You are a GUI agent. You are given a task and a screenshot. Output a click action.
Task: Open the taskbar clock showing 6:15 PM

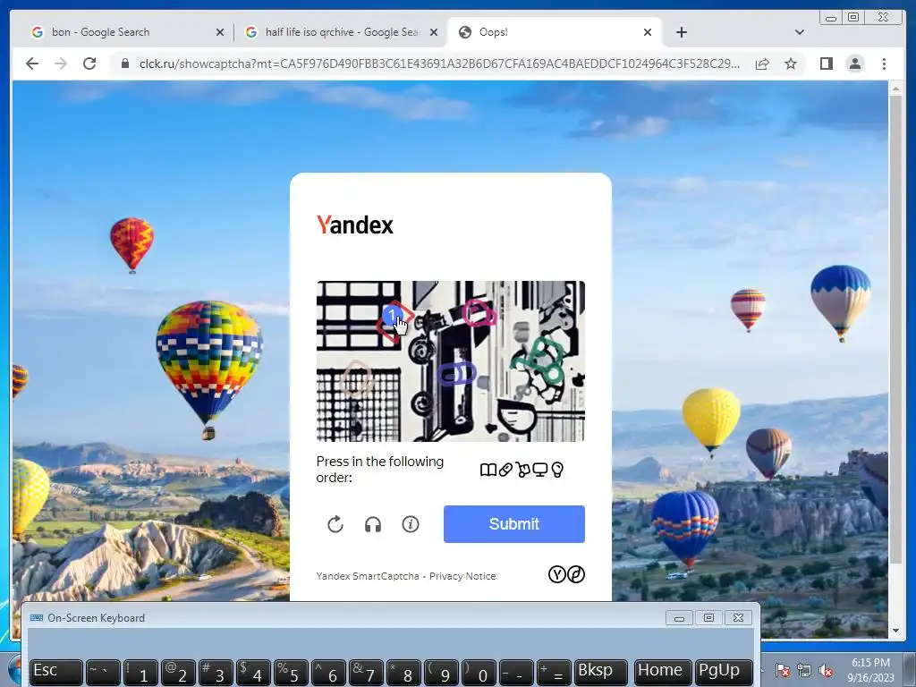(x=870, y=670)
